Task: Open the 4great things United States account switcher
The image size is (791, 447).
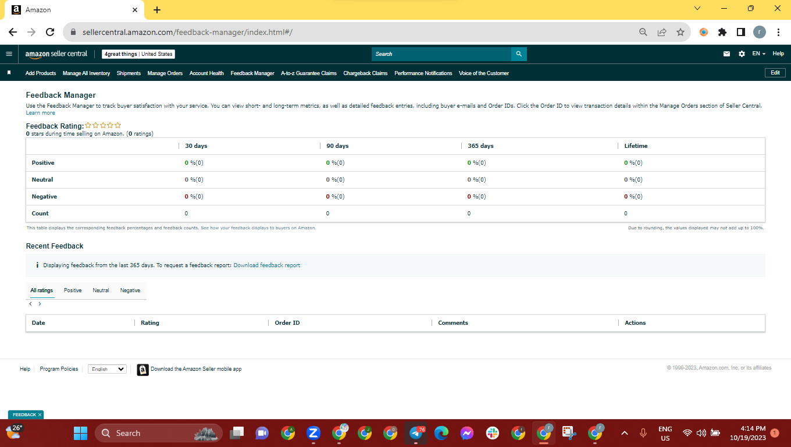Action: [138, 54]
